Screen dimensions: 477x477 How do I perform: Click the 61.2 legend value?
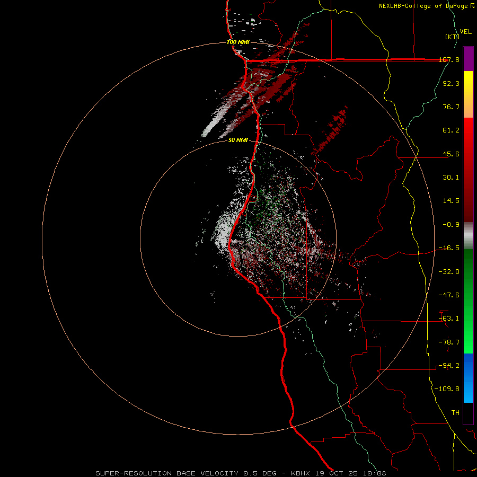(x=451, y=130)
